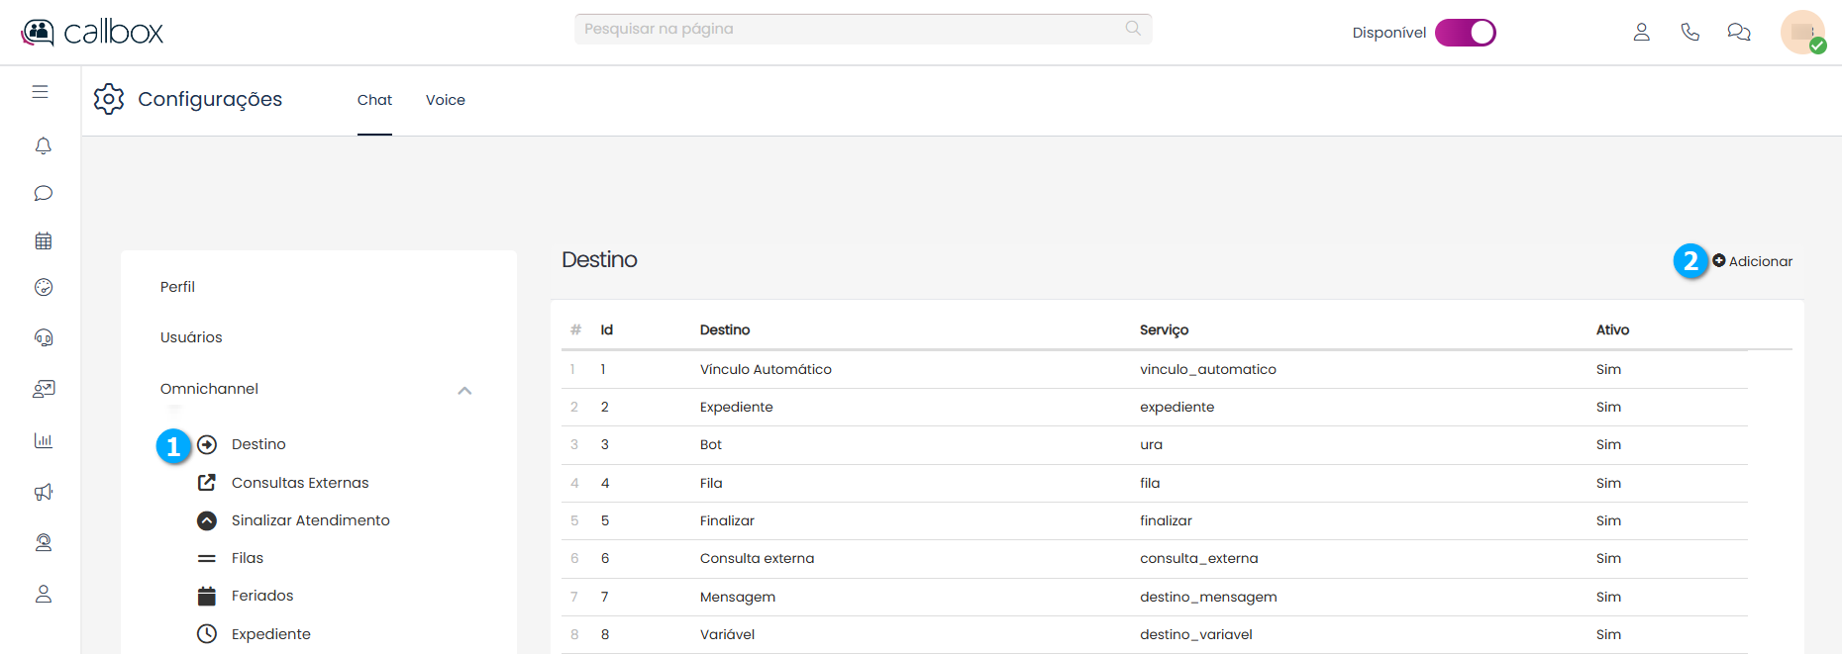Select Sinalizar Atendimento menu item
Image resolution: width=1842 pixels, height=654 pixels.
(310, 520)
